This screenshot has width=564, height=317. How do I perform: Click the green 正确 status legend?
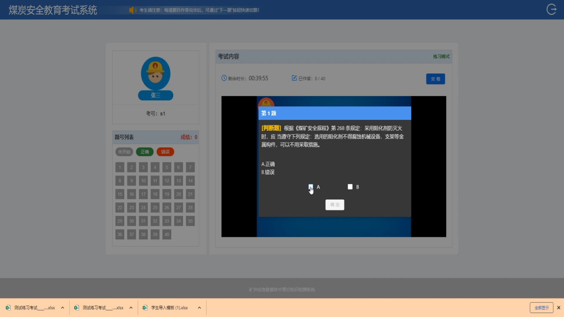(x=145, y=152)
